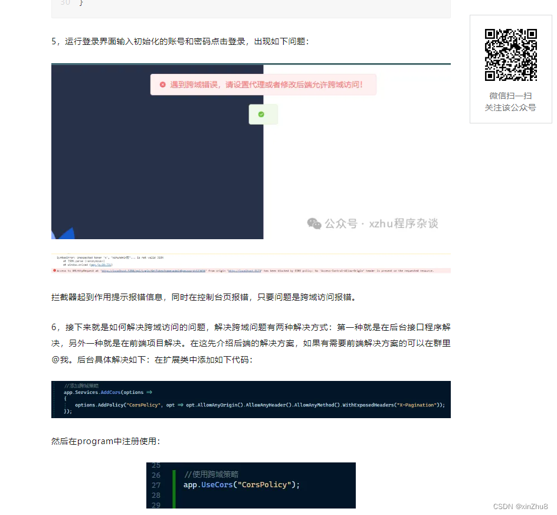
Task: Click the text '后台具体解决如下'
Action: (111, 360)
